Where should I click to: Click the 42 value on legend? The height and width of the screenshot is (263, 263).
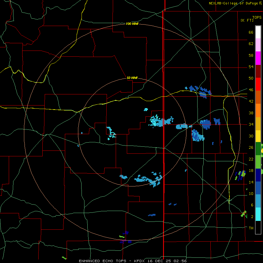point(251,101)
